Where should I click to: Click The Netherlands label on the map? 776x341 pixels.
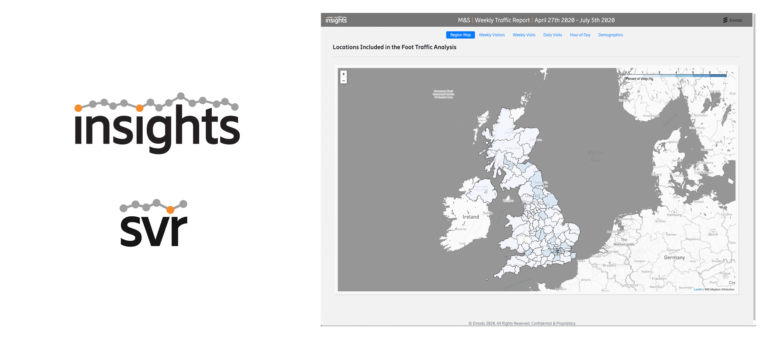point(624,242)
